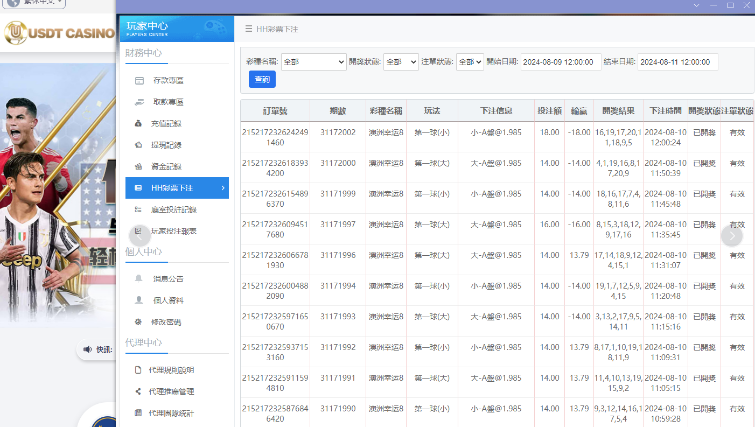The width and height of the screenshot is (755, 427).
Task: Mute the 快訊 announcement speaker icon
Action: tap(87, 349)
